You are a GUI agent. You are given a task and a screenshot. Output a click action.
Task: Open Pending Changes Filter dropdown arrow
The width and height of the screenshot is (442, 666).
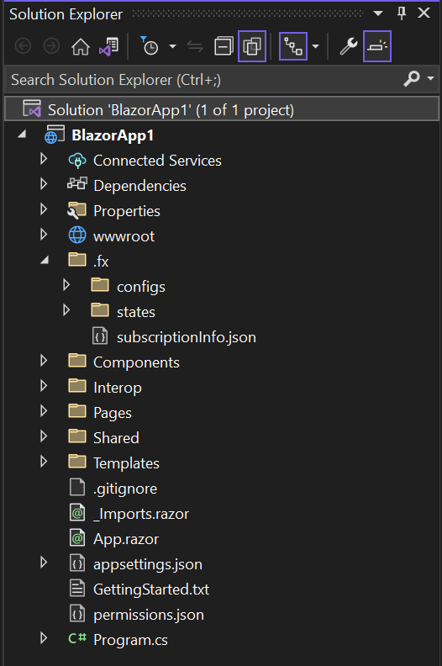(172, 46)
